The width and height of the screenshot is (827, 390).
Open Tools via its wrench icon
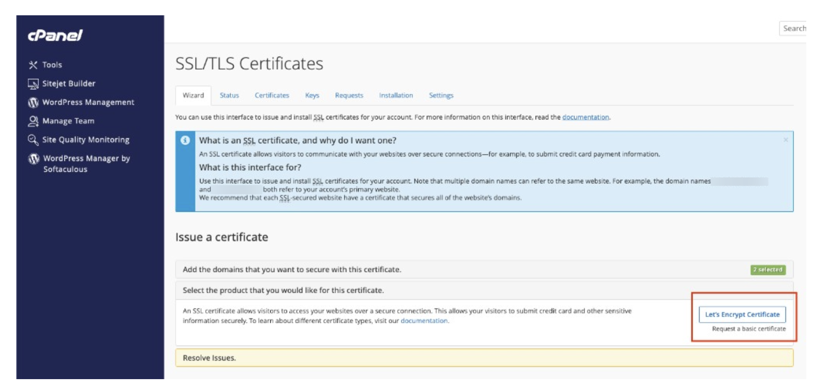point(33,65)
